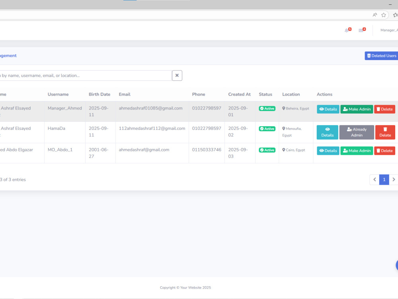Minimize the browser window

pos(390,4)
